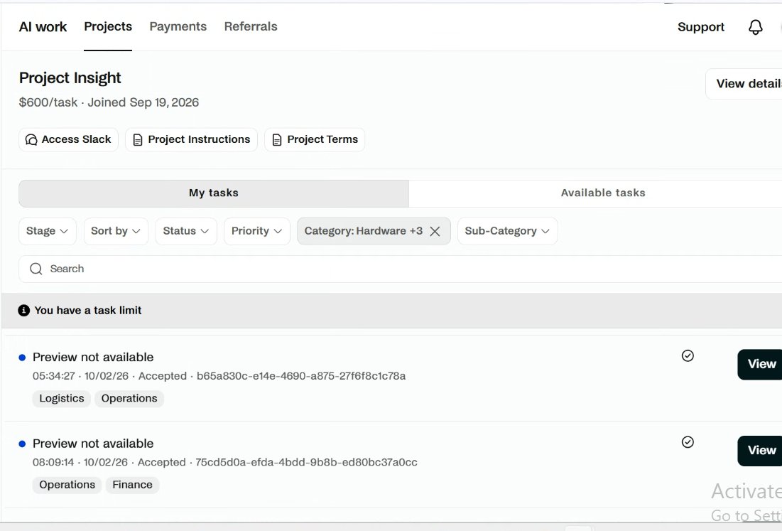Open the Referrals nav tab

click(x=251, y=26)
